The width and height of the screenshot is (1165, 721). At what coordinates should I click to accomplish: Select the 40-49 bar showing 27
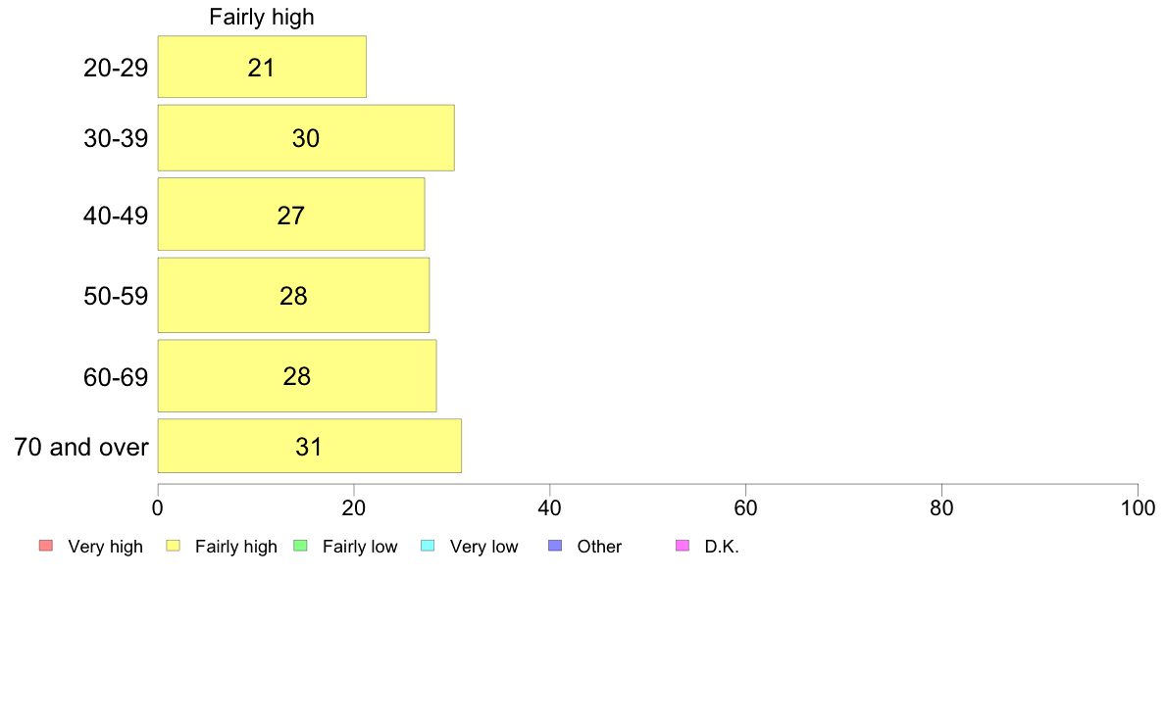291,215
